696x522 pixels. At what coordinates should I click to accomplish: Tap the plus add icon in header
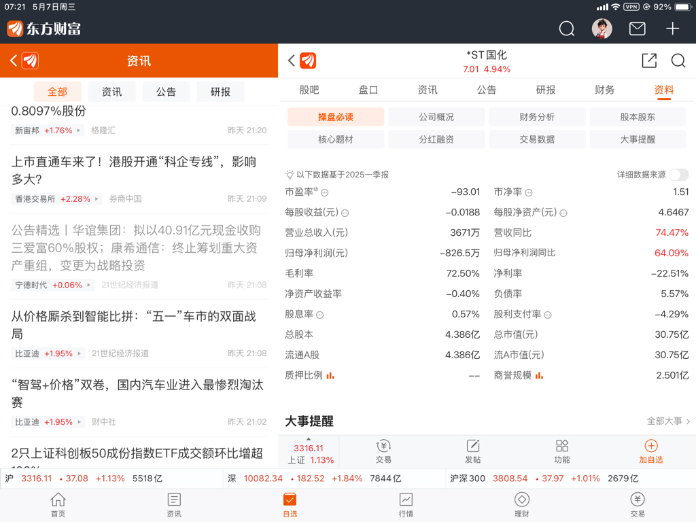tap(672, 29)
